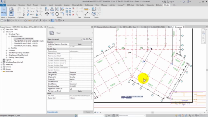208x117 pixels.
Task: Click the Type Properties icon in ribbon
Action: [x=11, y=9]
